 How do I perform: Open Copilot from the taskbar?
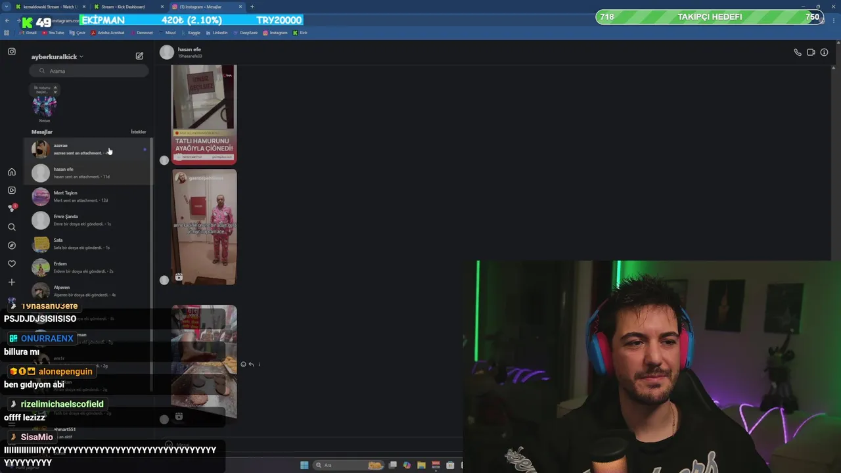(x=407, y=465)
